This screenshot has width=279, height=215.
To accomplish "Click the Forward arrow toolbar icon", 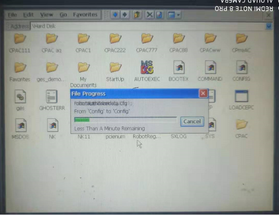I will click(x=125, y=15).
